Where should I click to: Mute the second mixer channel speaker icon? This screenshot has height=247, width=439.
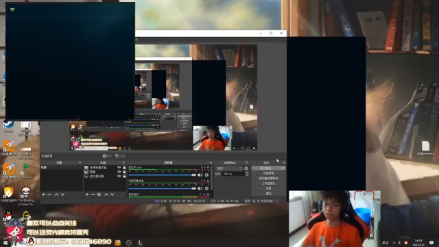tap(200, 189)
